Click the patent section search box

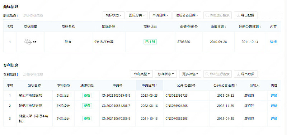(217, 74)
